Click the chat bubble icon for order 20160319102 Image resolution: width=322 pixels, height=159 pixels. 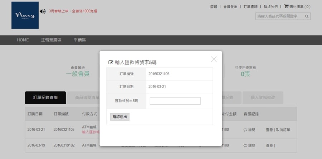click(245, 145)
